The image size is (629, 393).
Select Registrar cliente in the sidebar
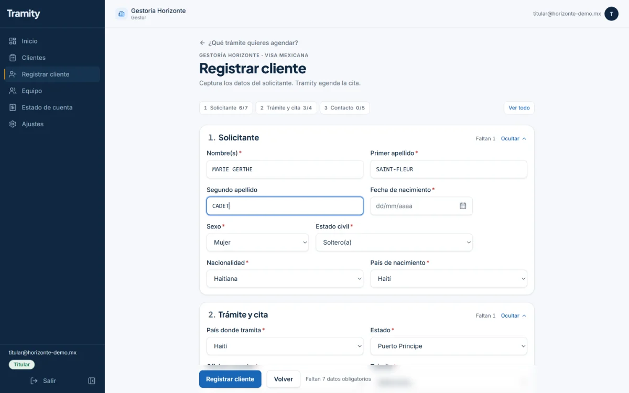52,74
